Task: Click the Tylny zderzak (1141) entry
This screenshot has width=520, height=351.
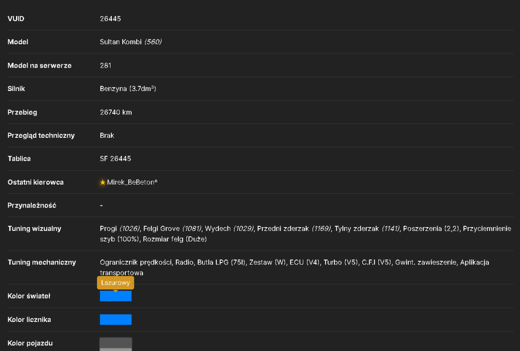Action: click(x=367, y=229)
